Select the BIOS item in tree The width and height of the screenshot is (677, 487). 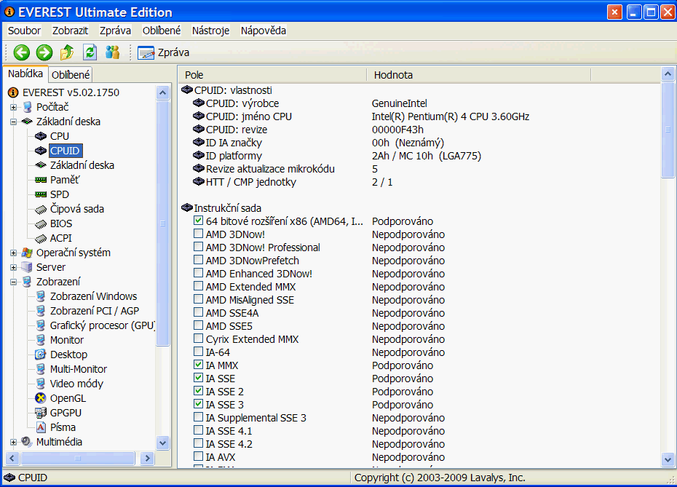(x=60, y=223)
